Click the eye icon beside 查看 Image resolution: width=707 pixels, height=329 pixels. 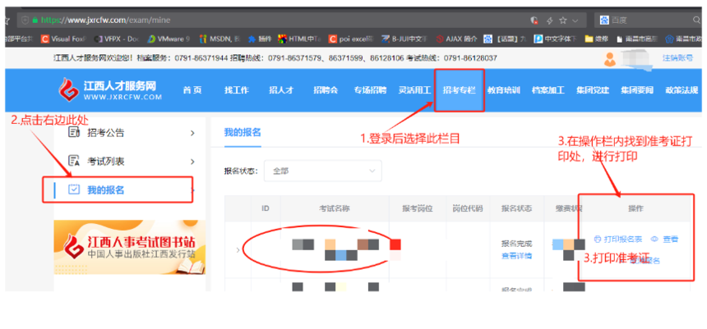(x=654, y=239)
